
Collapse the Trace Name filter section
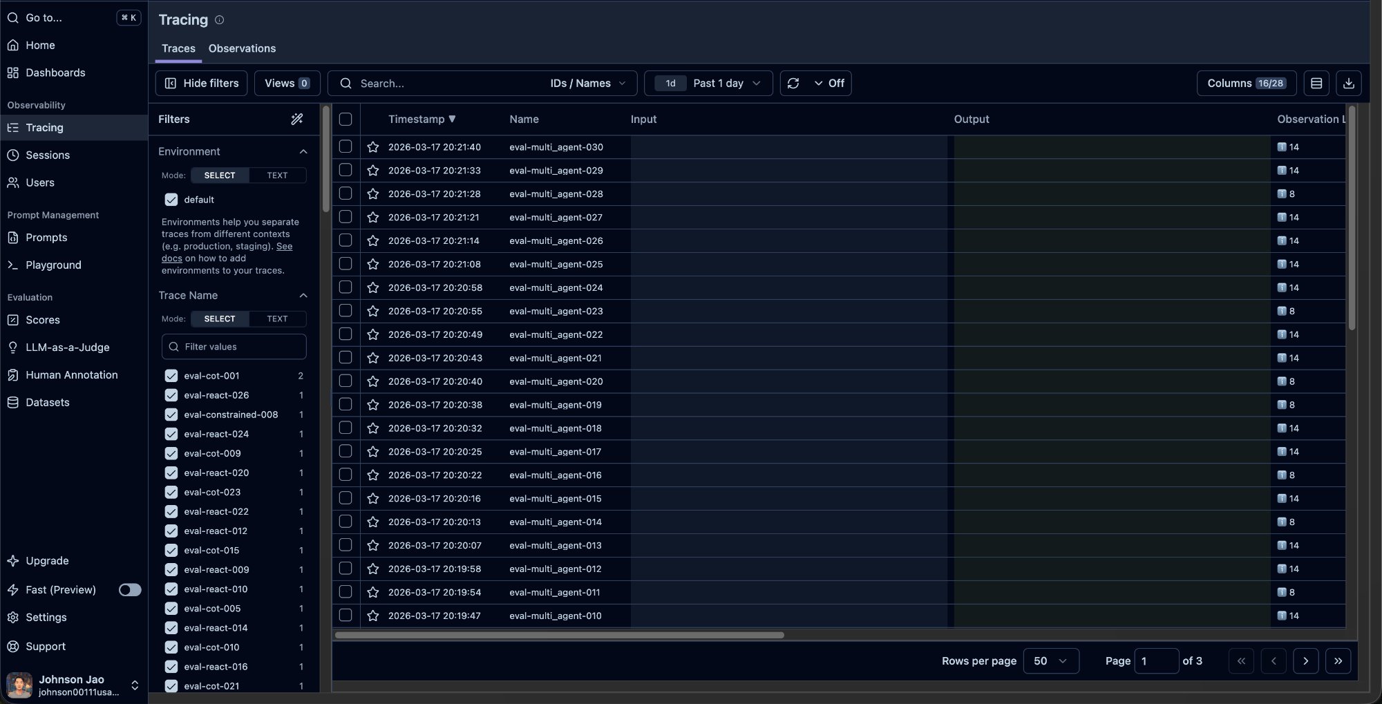(x=303, y=296)
